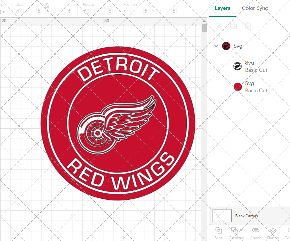Click the Position Y stepper arrows
The width and height of the screenshot is (290, 241).
point(174,11)
